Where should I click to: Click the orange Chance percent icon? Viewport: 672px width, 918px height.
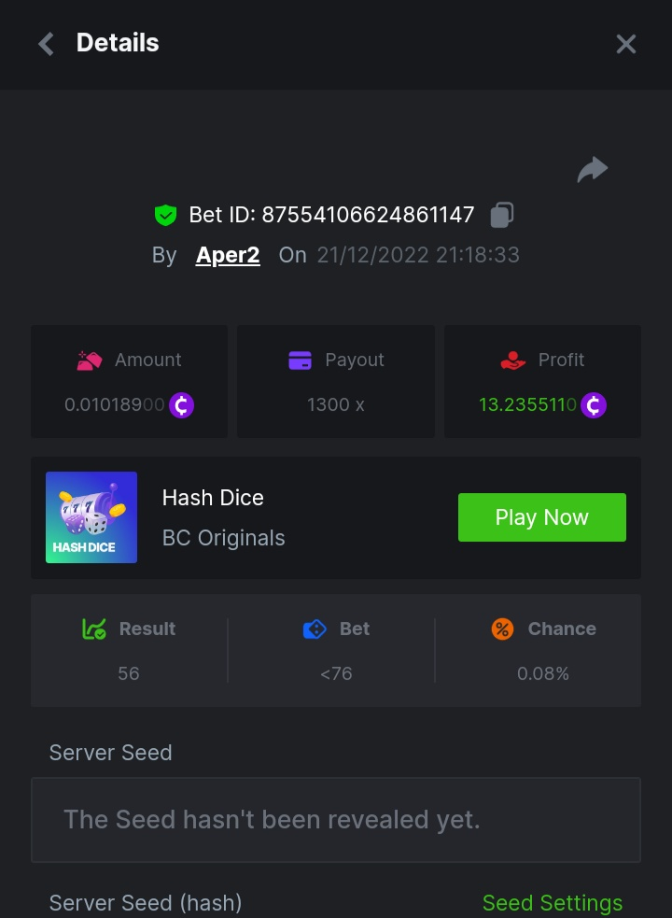point(502,629)
